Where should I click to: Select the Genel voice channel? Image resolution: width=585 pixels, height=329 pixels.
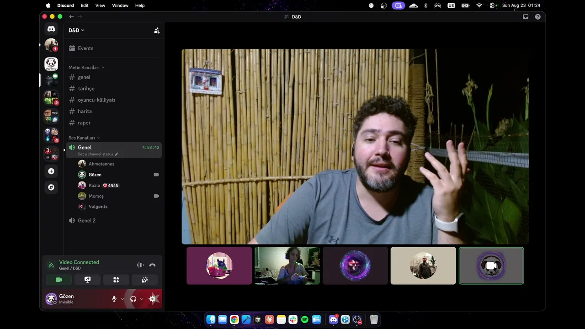pos(114,150)
